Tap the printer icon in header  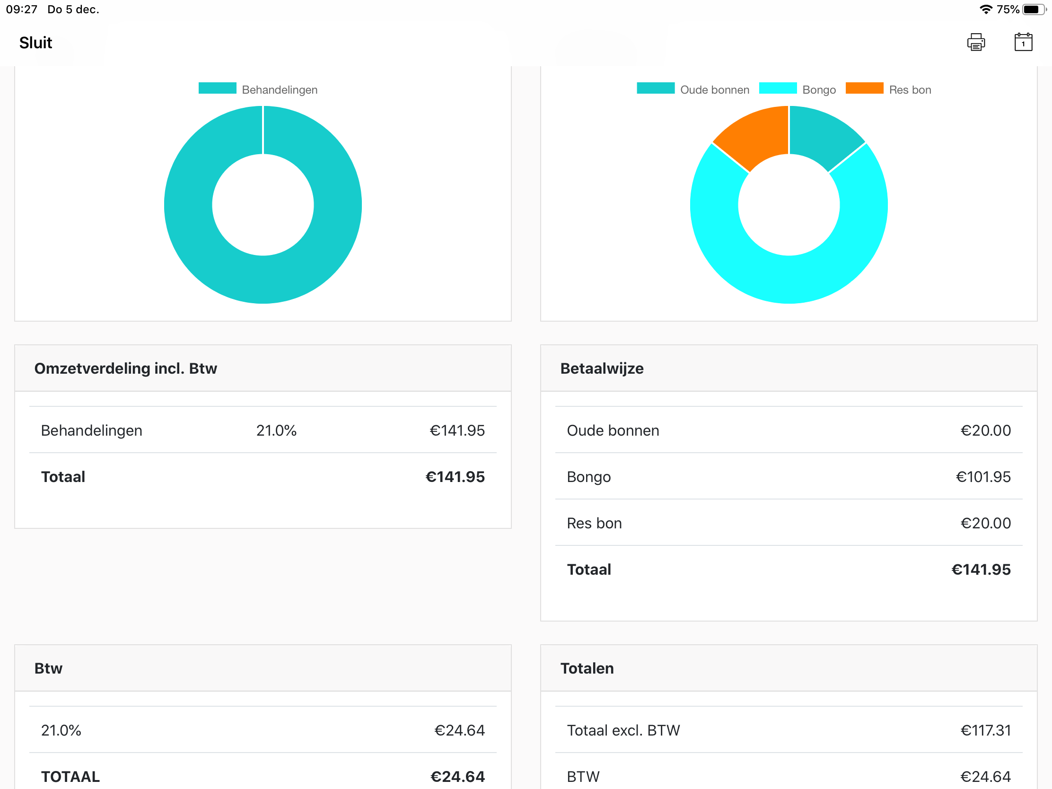(x=975, y=42)
